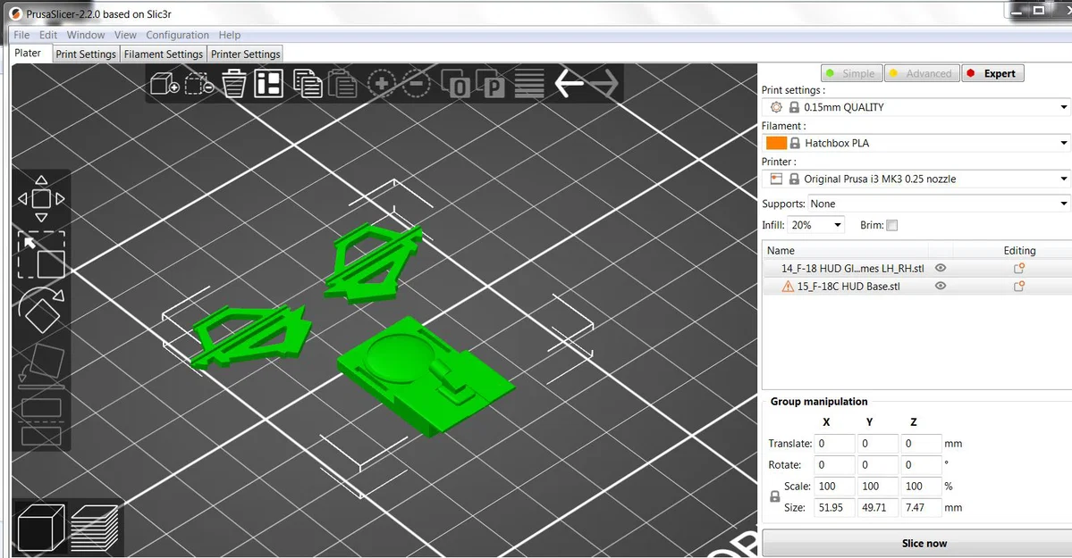The height and width of the screenshot is (558, 1072).
Task: Switch to 3D editor view cube
Action: [x=41, y=528]
